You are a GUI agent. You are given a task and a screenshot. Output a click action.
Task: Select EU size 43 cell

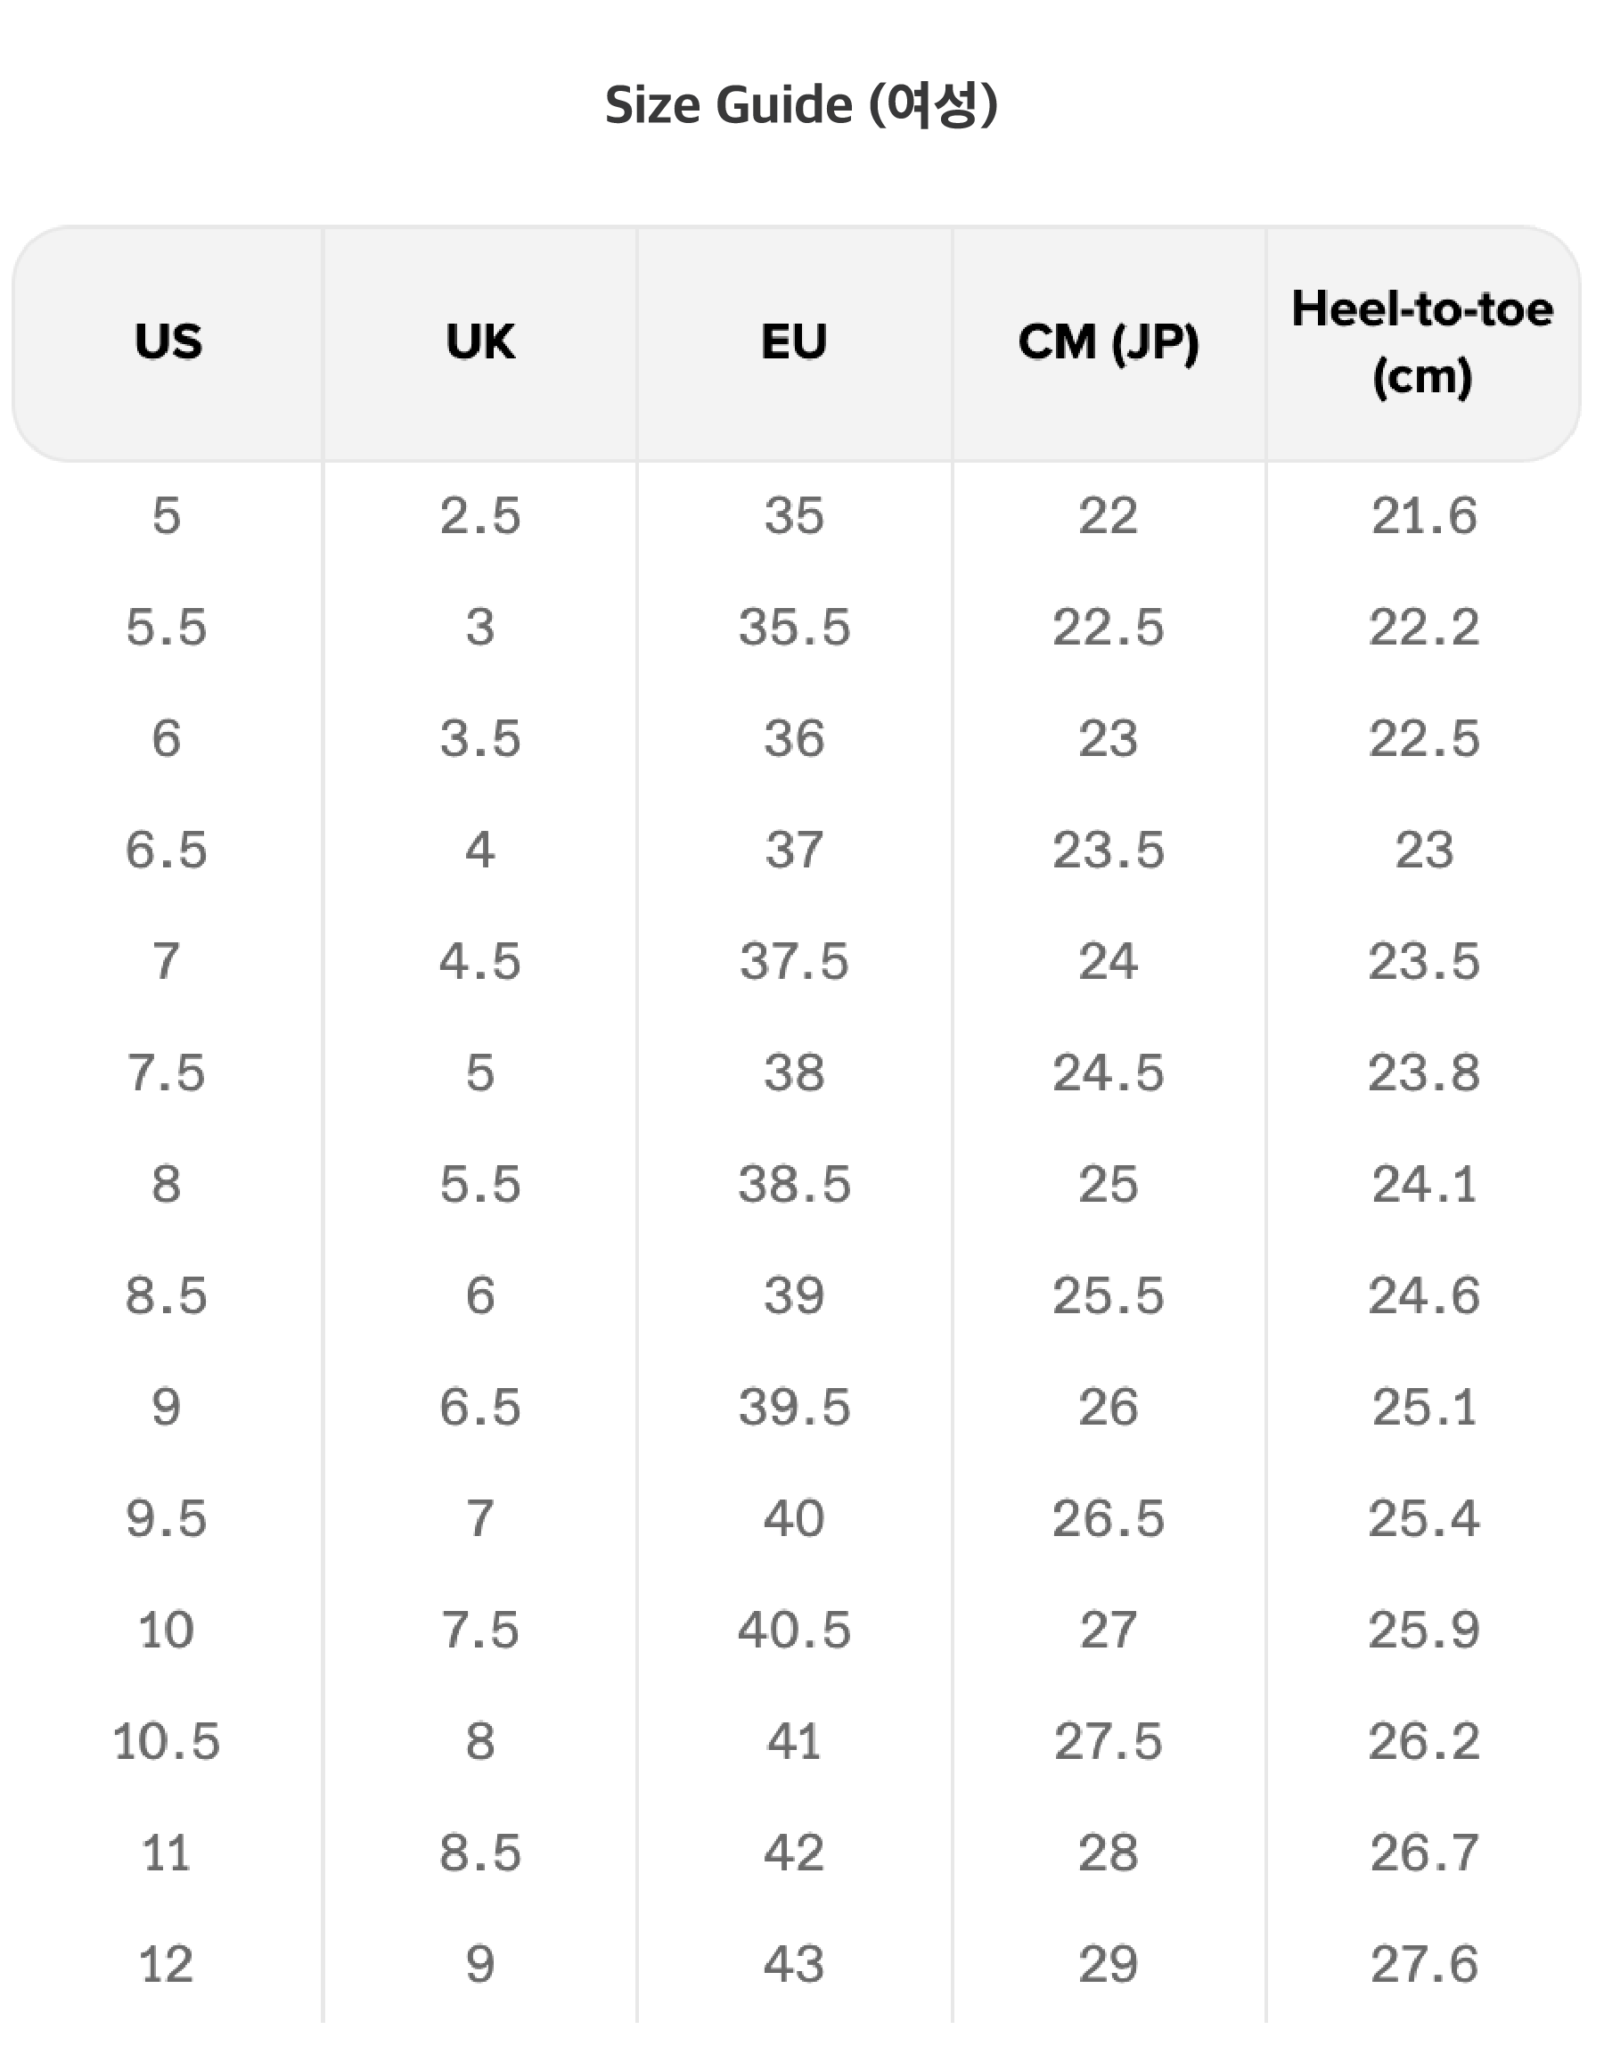(x=795, y=1964)
